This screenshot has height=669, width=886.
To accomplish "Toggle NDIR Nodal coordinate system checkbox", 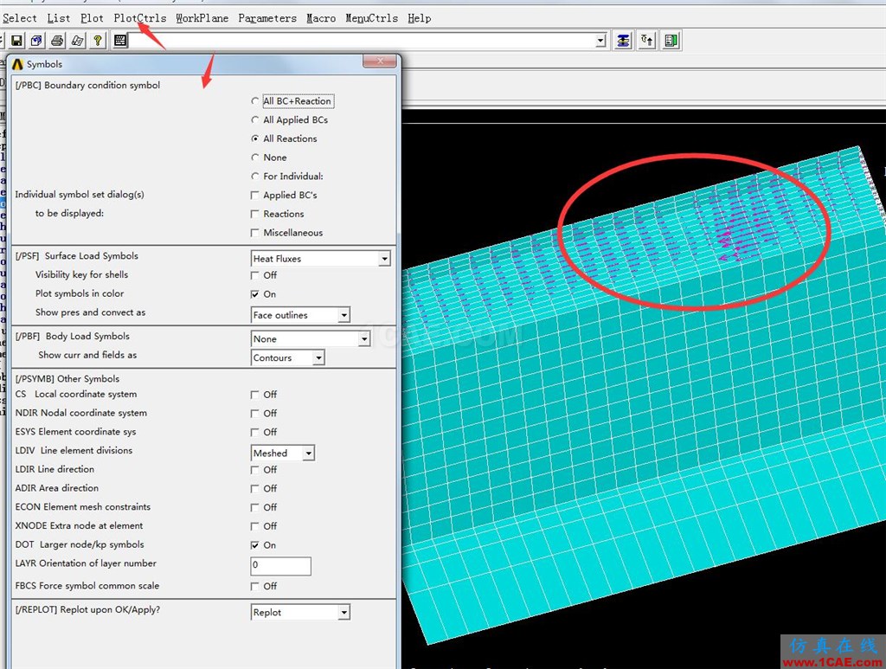I will click(x=255, y=414).
